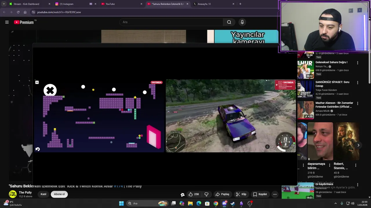View site information icon in address bar
The width and height of the screenshot is (371, 208).
click(33, 12)
